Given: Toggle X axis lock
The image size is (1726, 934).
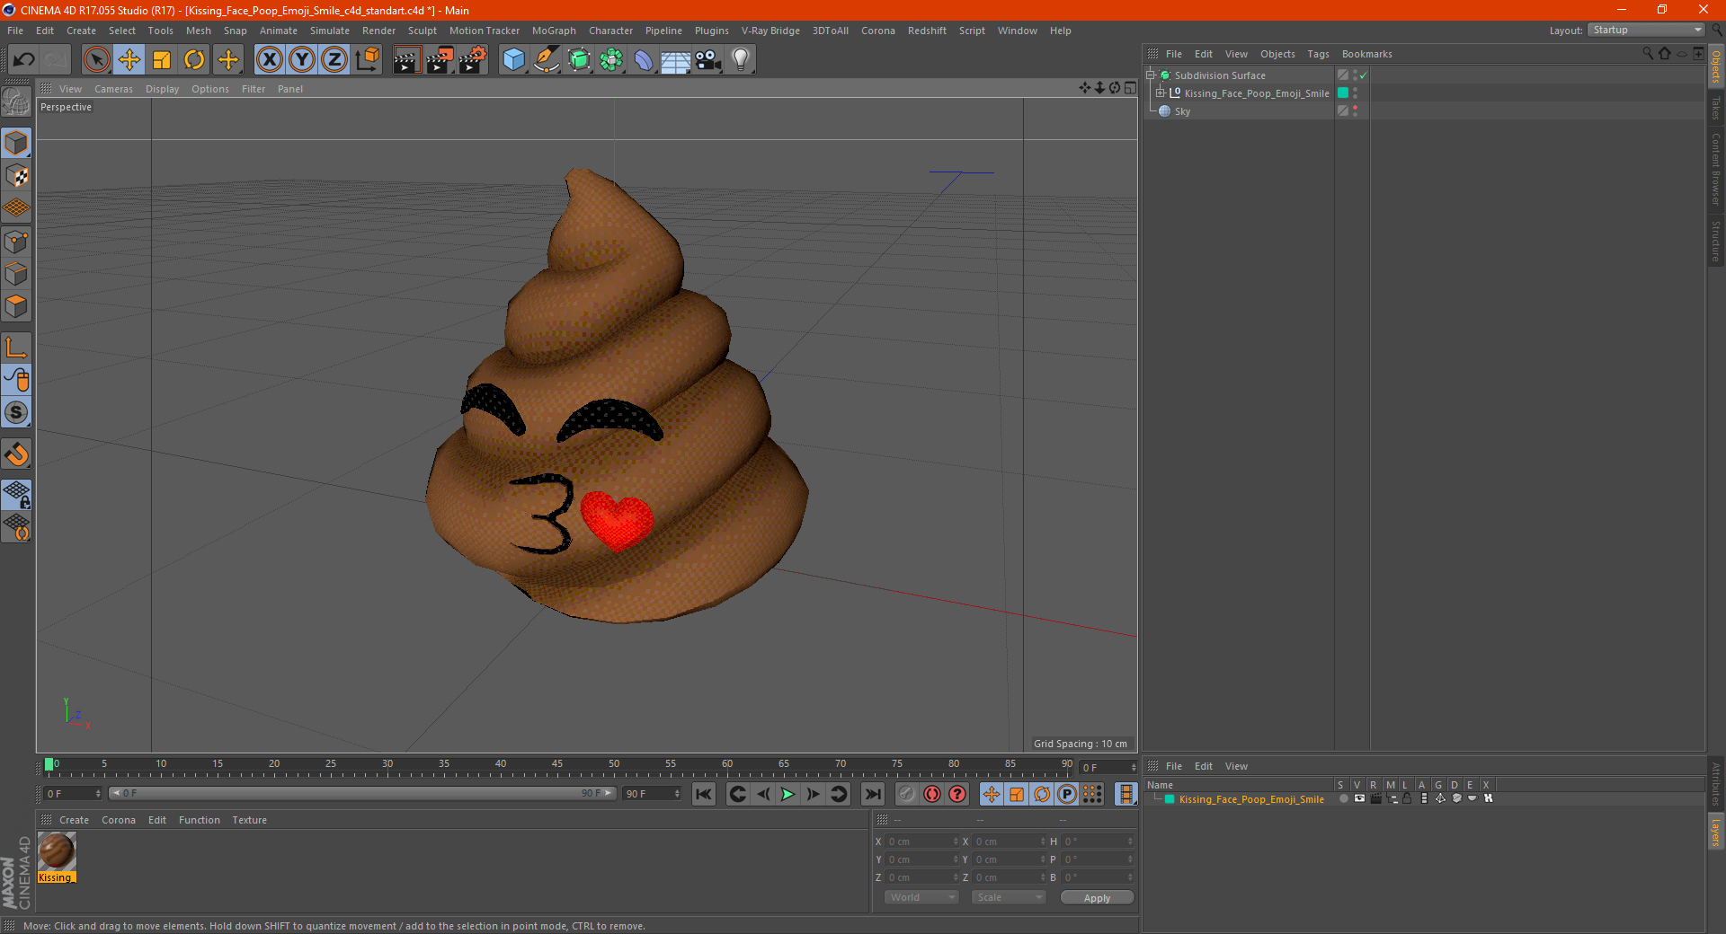Looking at the screenshot, I should pyautogui.click(x=269, y=60).
